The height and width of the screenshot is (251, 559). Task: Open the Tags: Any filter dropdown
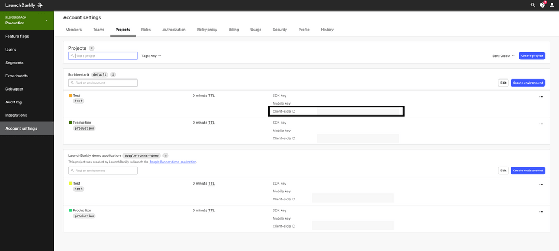[151, 56]
